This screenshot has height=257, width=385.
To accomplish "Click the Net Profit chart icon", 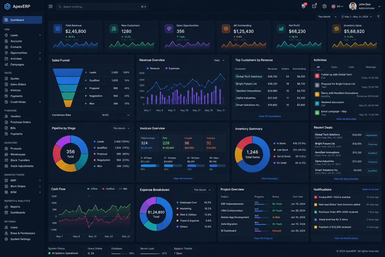I will (x=281, y=29).
